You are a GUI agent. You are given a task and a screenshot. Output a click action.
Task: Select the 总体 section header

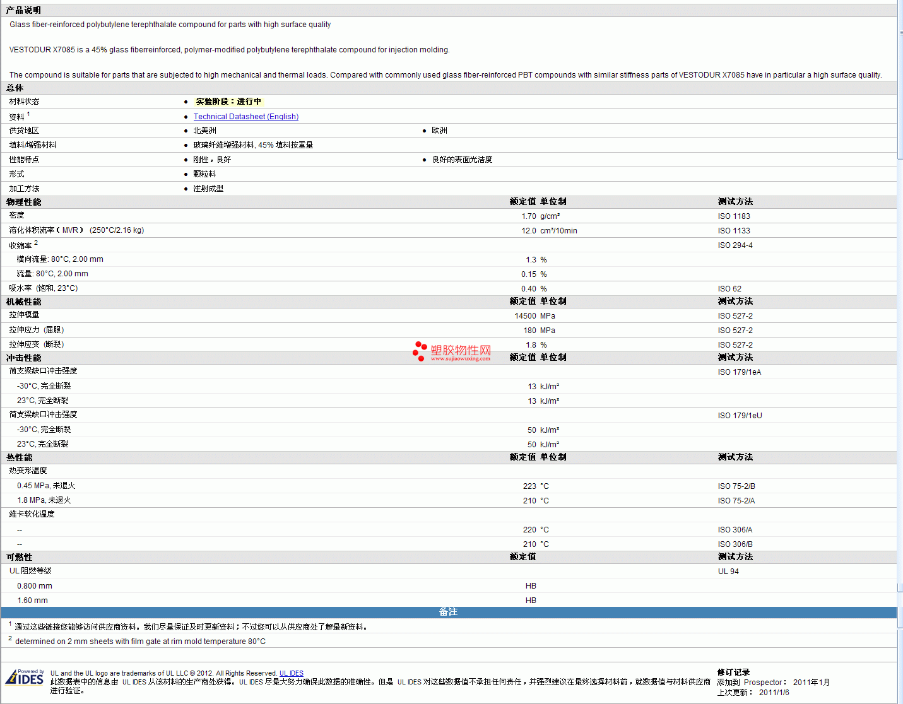coord(15,88)
